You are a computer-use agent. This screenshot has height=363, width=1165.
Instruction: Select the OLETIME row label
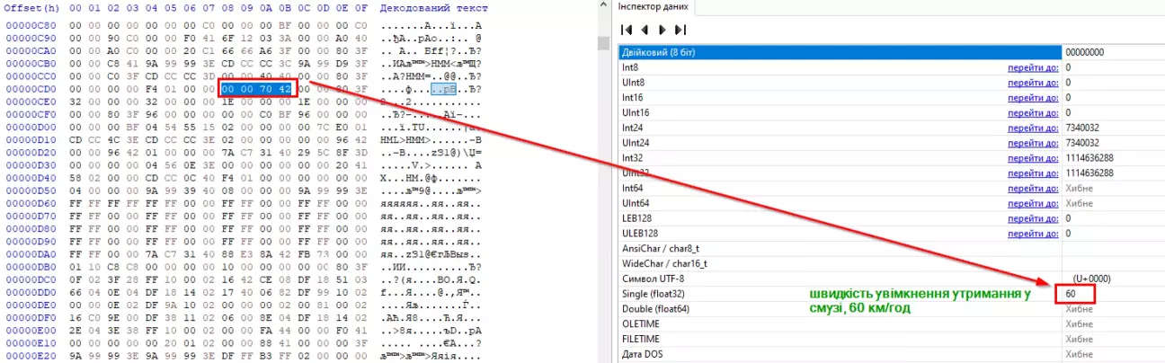point(640,324)
